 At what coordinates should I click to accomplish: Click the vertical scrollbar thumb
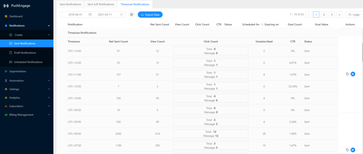pos(362,52)
